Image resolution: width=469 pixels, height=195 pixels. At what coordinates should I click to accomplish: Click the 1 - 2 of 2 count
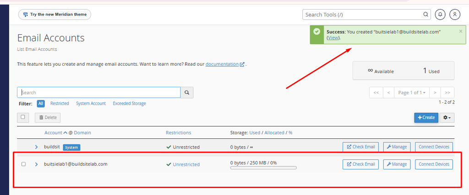tap(447, 102)
